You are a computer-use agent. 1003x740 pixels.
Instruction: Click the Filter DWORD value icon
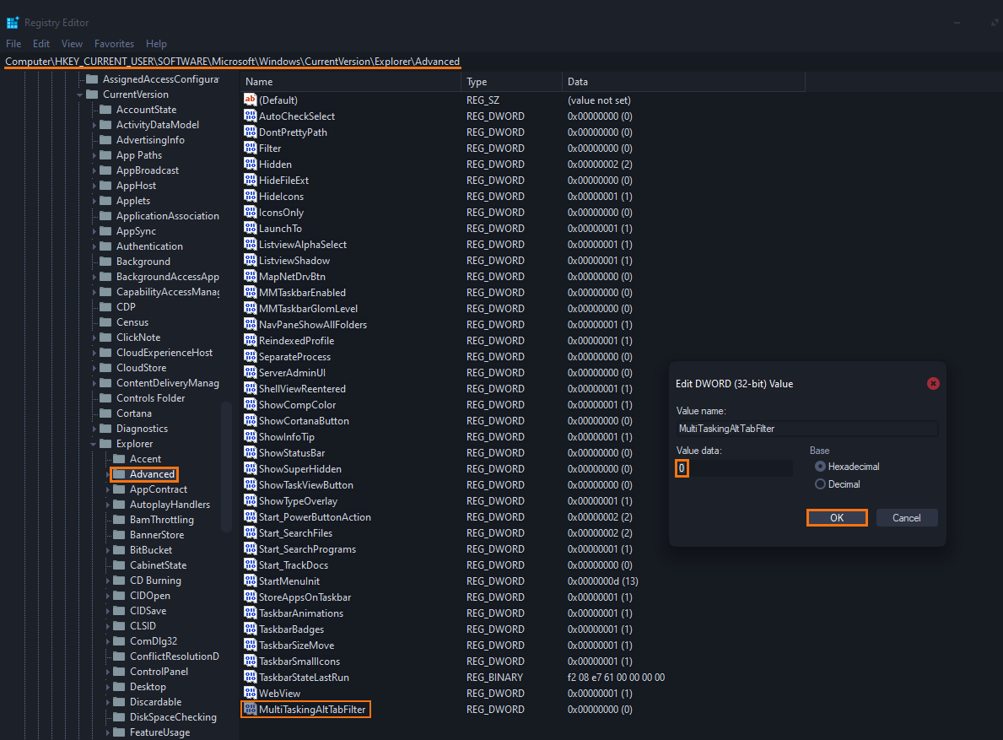250,148
